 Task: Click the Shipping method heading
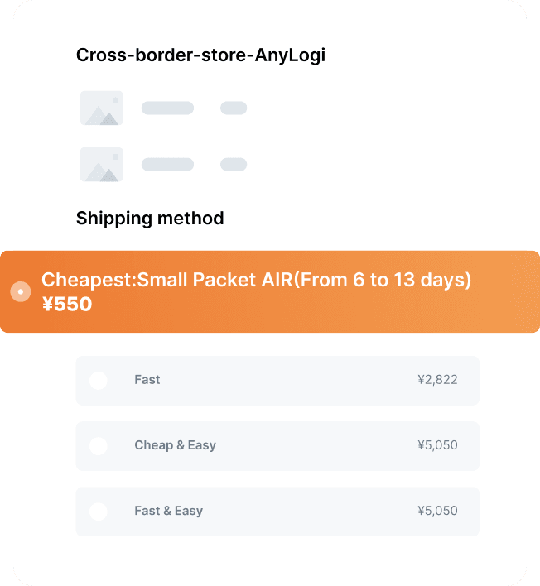pos(150,219)
